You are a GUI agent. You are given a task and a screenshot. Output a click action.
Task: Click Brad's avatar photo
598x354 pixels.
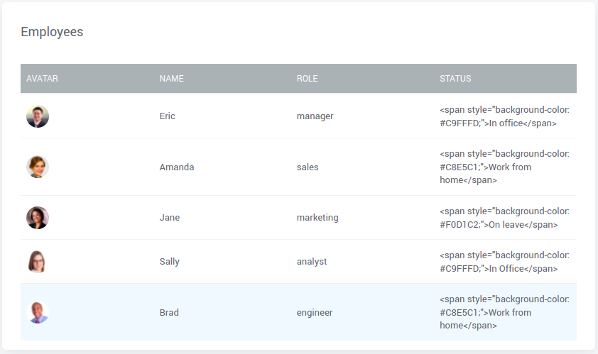coord(38,312)
